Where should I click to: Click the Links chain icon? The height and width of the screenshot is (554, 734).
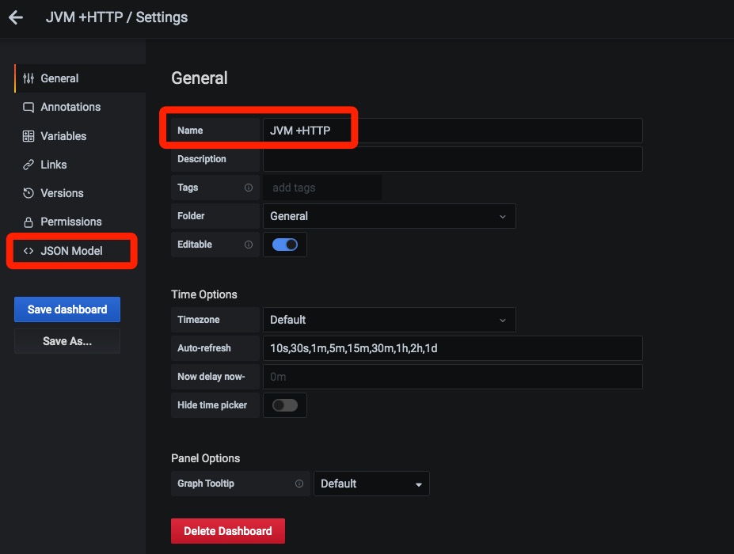coord(29,165)
